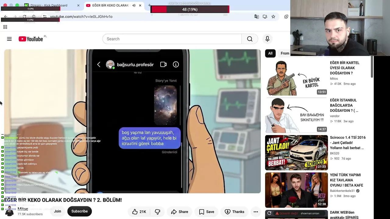
Task: Click the galaxy story image in chat
Action: (165, 105)
